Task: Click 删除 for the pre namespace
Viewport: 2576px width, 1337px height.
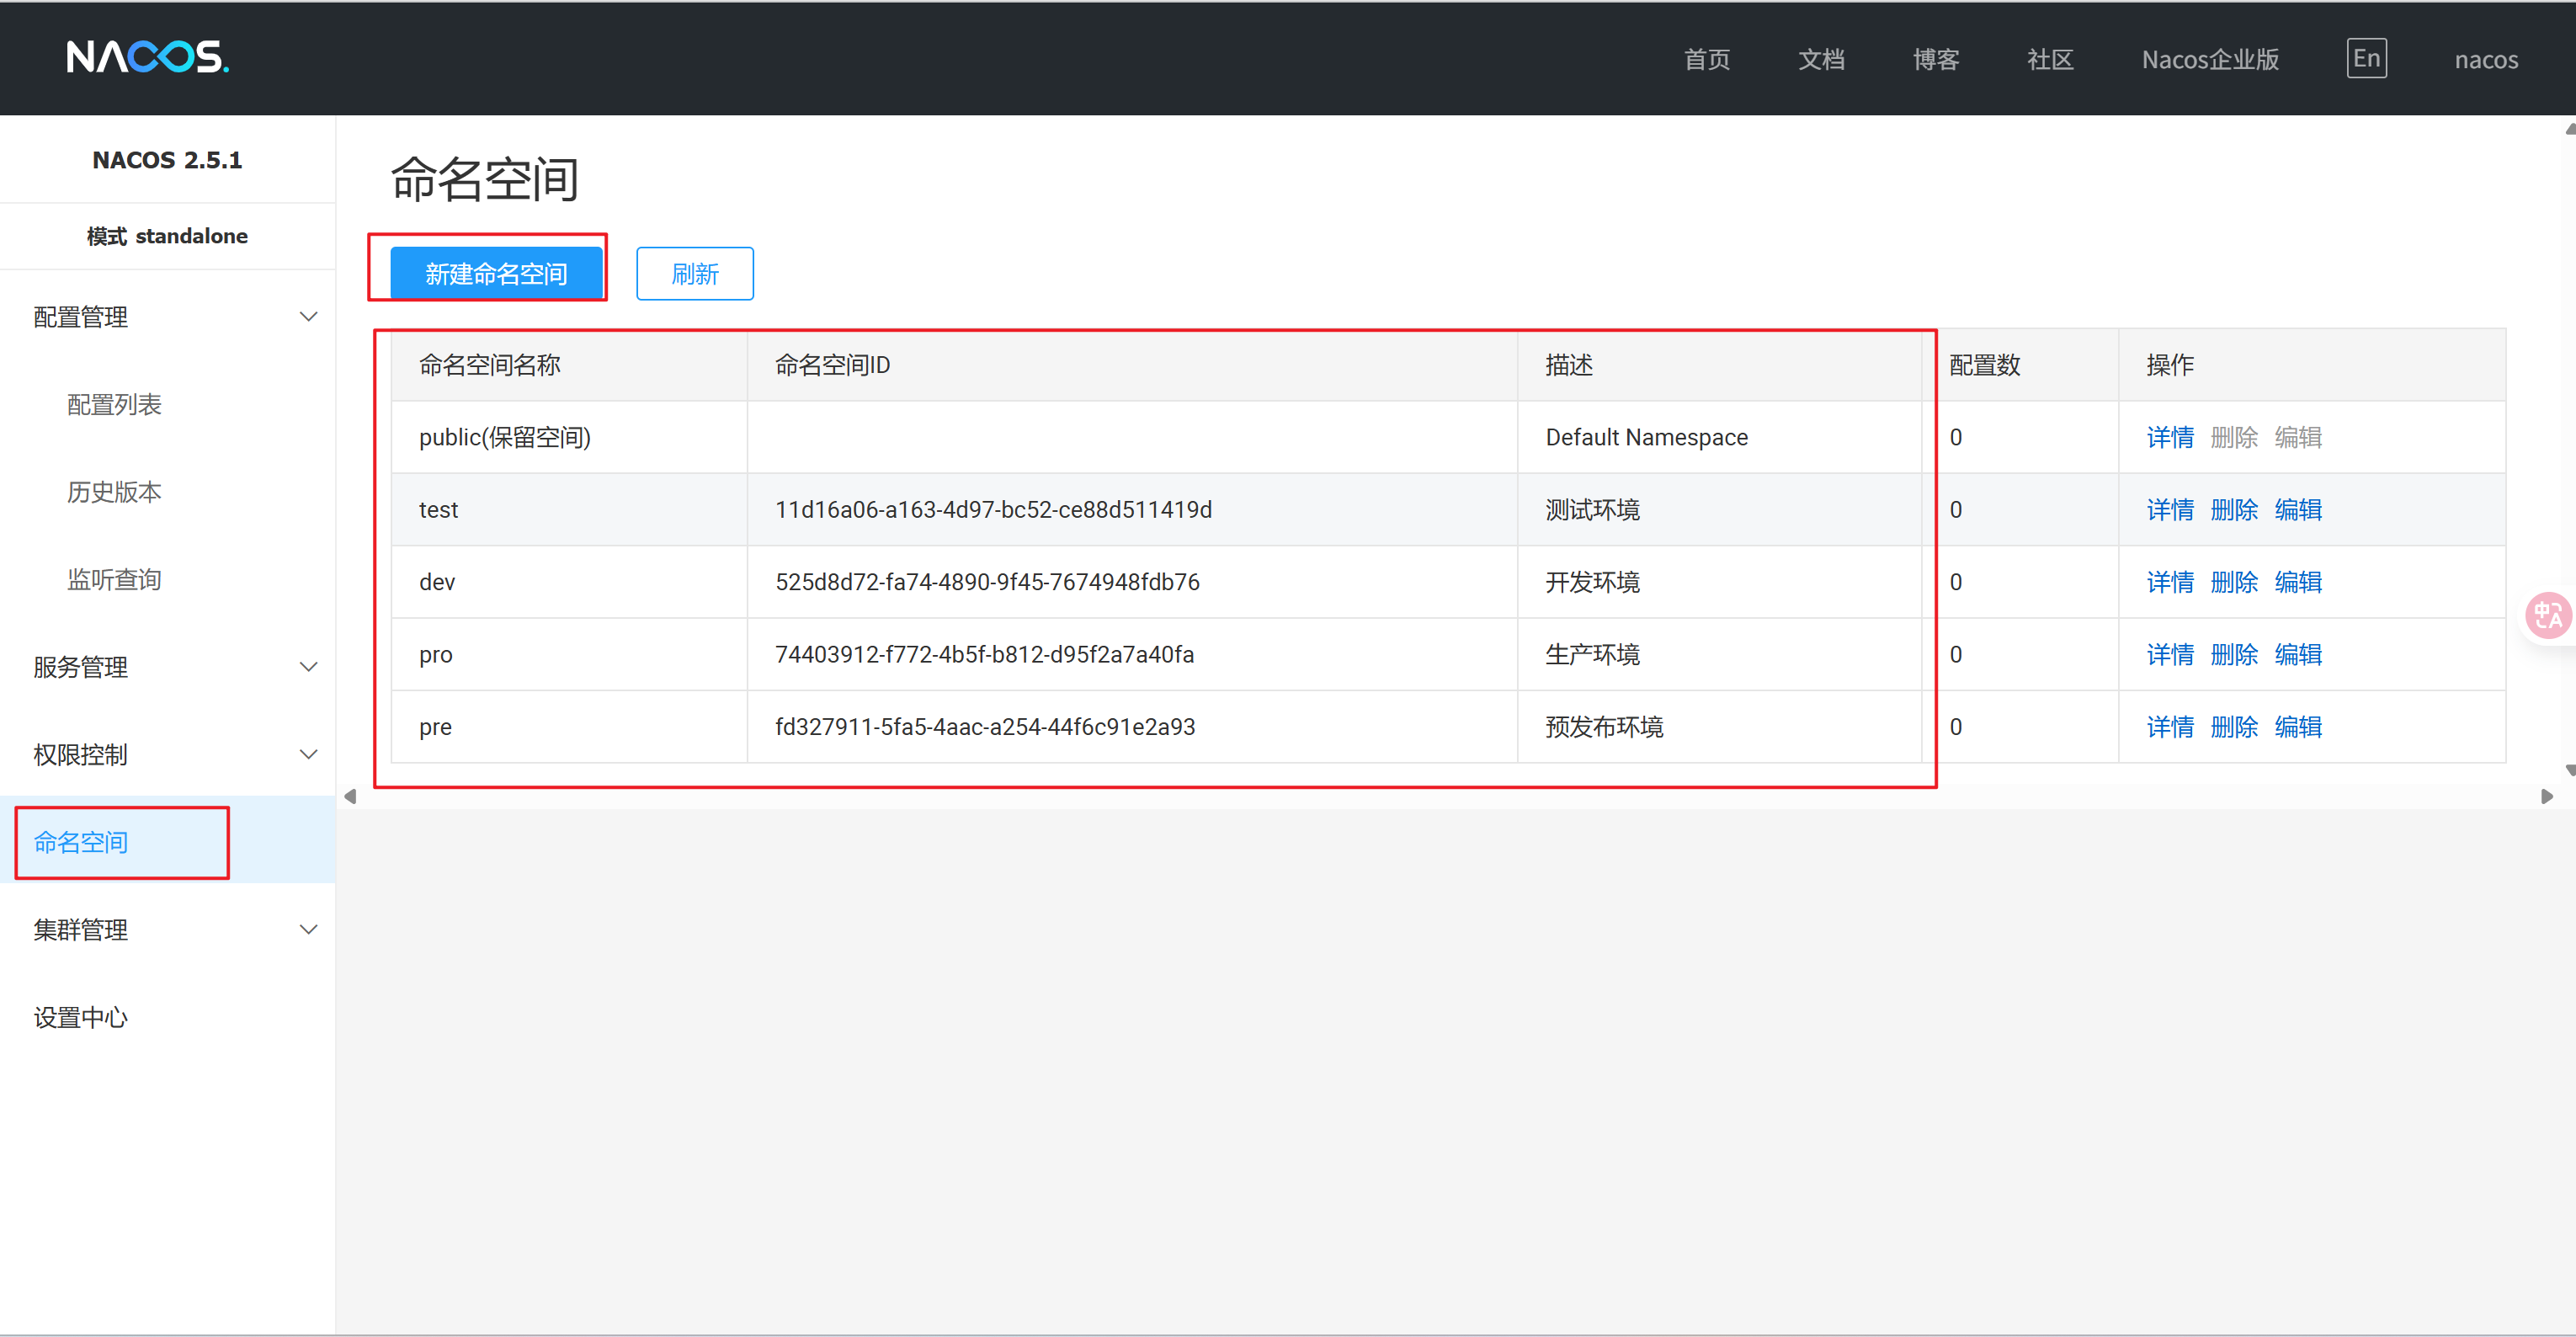Action: (x=2234, y=726)
